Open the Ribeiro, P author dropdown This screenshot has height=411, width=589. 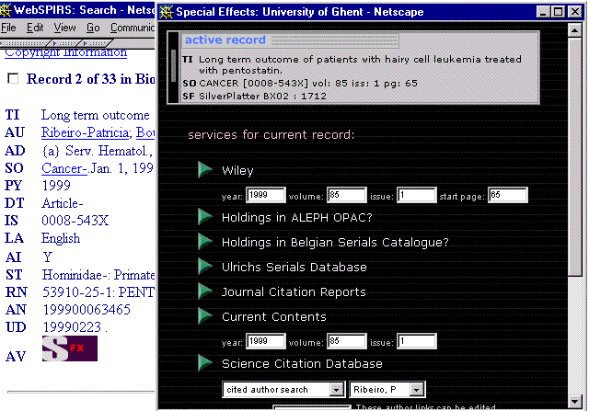(x=416, y=390)
